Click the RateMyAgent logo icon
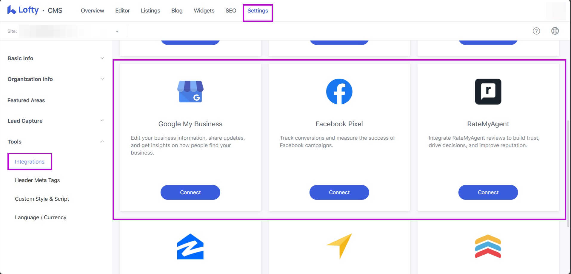The image size is (571, 274). tap(488, 91)
